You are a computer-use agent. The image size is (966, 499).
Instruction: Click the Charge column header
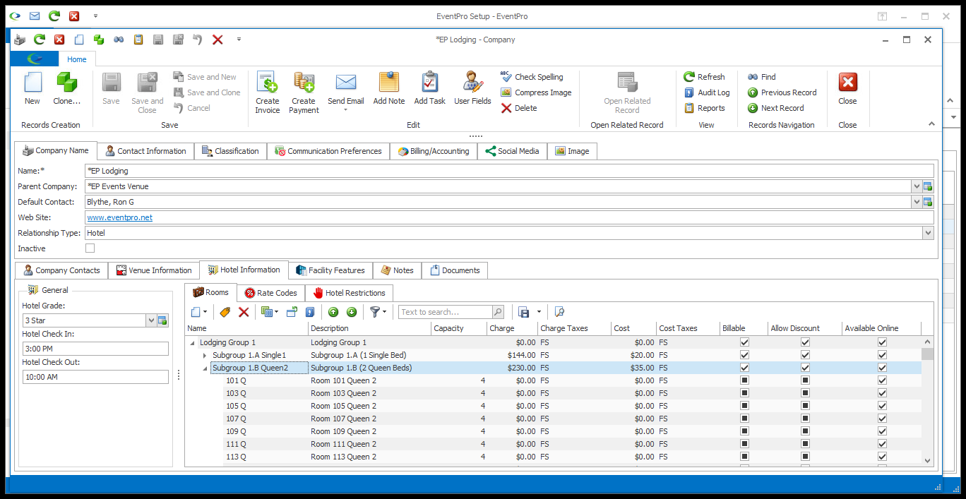coord(511,328)
